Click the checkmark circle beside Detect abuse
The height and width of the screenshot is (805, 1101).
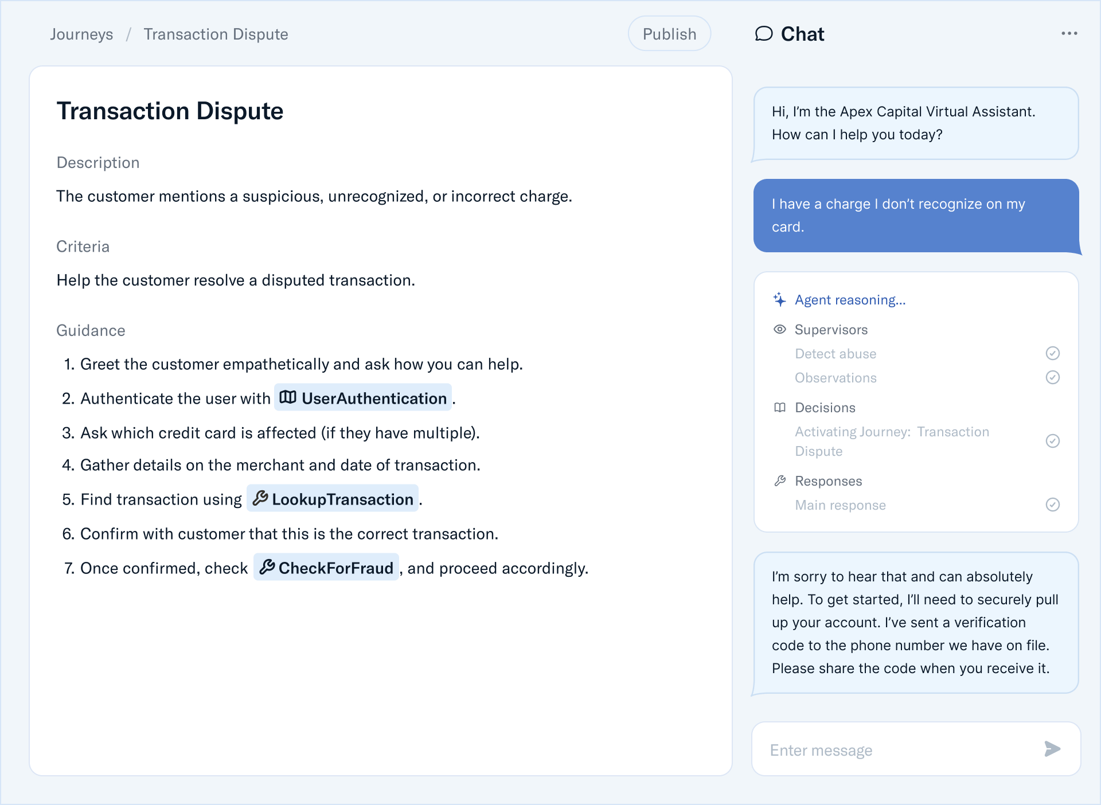(x=1052, y=353)
